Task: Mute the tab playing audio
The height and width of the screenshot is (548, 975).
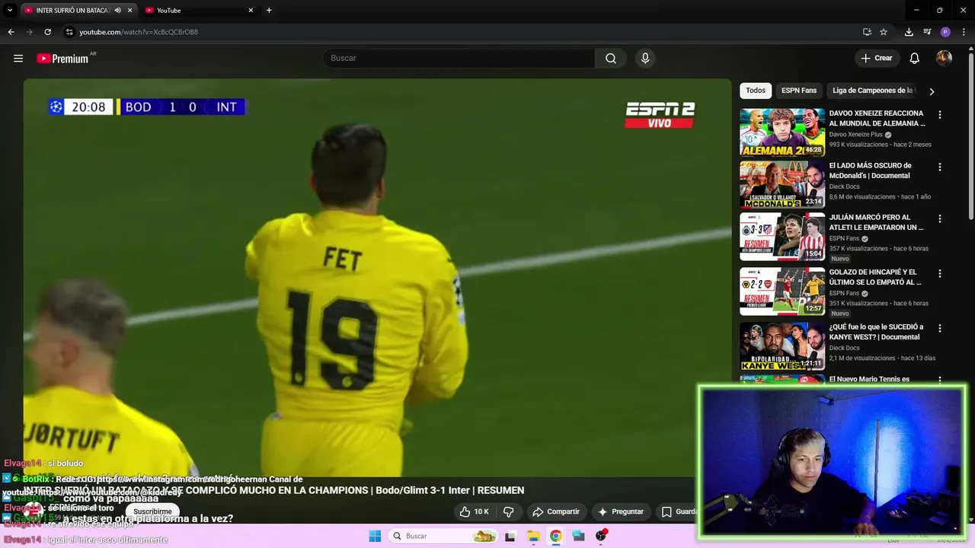Action: pyautogui.click(x=117, y=11)
